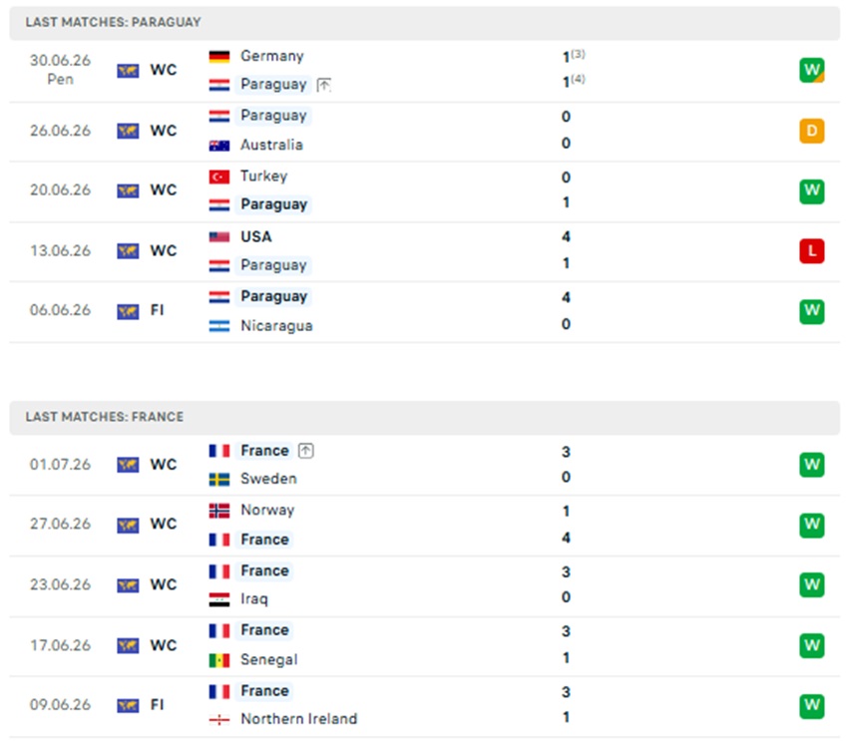
Task: Open the Paraguay vs Australia draw badge
Action: click(x=812, y=131)
